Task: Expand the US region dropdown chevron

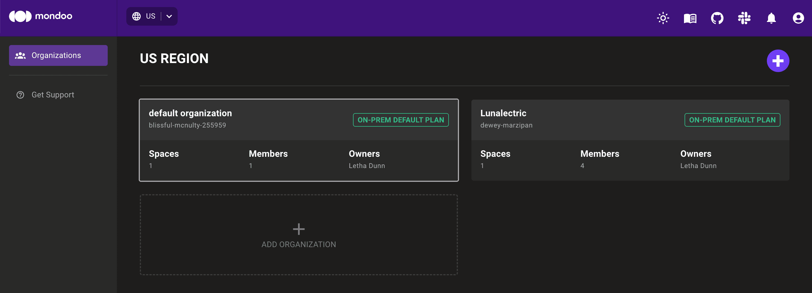Action: click(169, 16)
